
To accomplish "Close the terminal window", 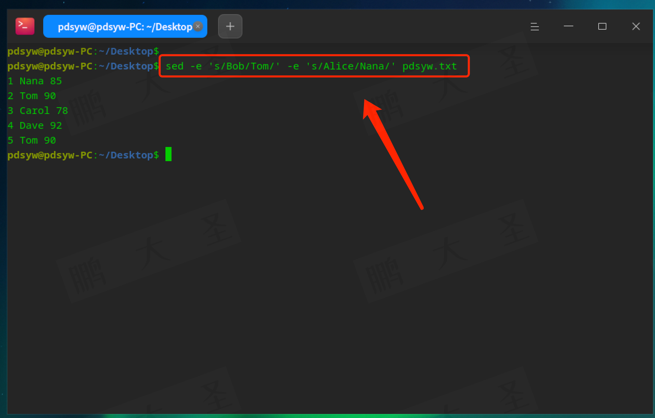I will 636,26.
